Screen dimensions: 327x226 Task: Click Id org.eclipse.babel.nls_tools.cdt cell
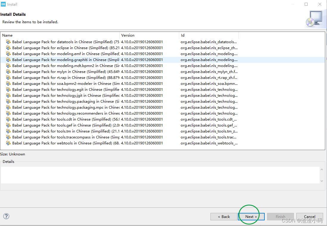click(x=209, y=119)
